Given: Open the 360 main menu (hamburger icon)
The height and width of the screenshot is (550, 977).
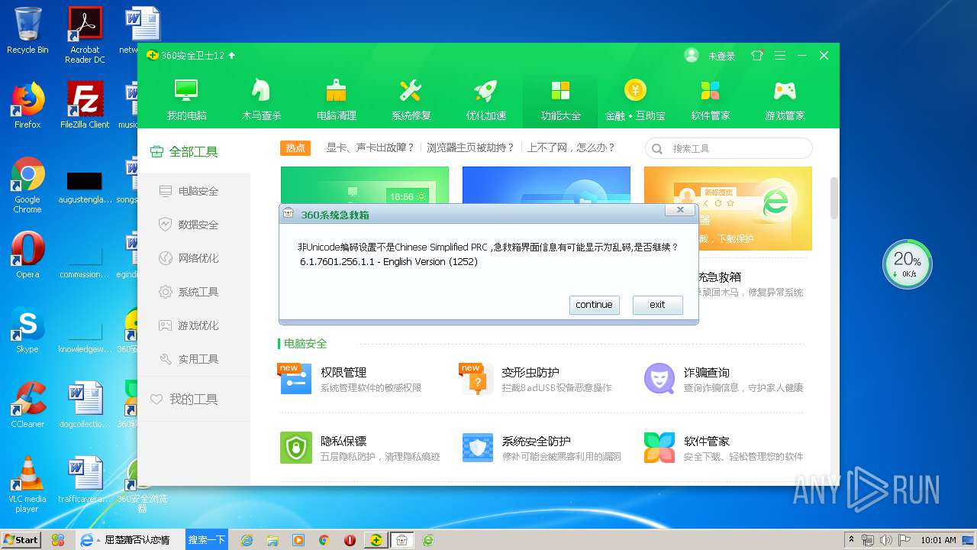Looking at the screenshot, I should [x=779, y=56].
